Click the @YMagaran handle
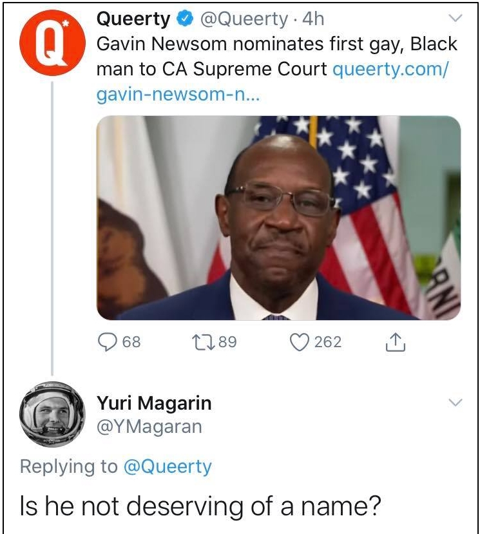The image size is (480, 534). click(149, 426)
